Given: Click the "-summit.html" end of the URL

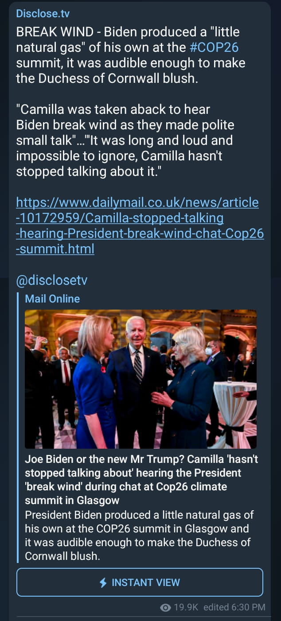Looking at the screenshot, I should pyautogui.click(x=55, y=249).
